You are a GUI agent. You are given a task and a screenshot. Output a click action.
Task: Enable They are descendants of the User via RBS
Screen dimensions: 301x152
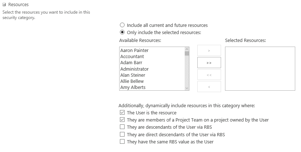point(122,127)
